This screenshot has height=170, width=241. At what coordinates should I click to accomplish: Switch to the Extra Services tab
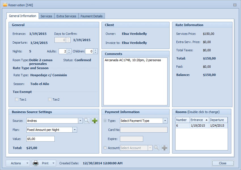[x=66, y=16]
